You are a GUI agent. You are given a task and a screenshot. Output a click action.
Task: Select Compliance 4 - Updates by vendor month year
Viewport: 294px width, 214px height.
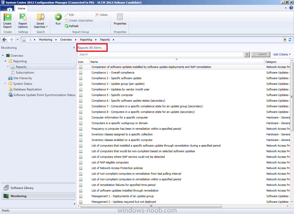point(120,89)
